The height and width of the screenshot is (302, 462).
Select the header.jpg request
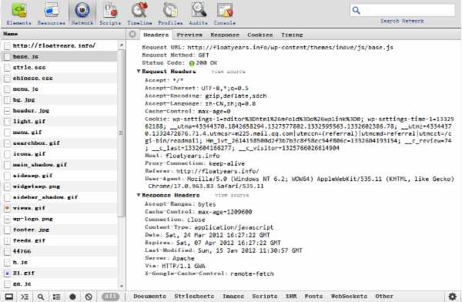(59, 111)
